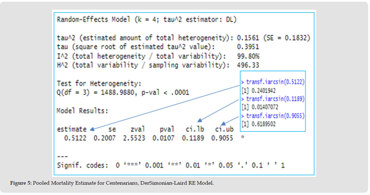This screenshot has width=370, height=195.
Task: Click the p-value 0.0107
Action: tap(163, 138)
